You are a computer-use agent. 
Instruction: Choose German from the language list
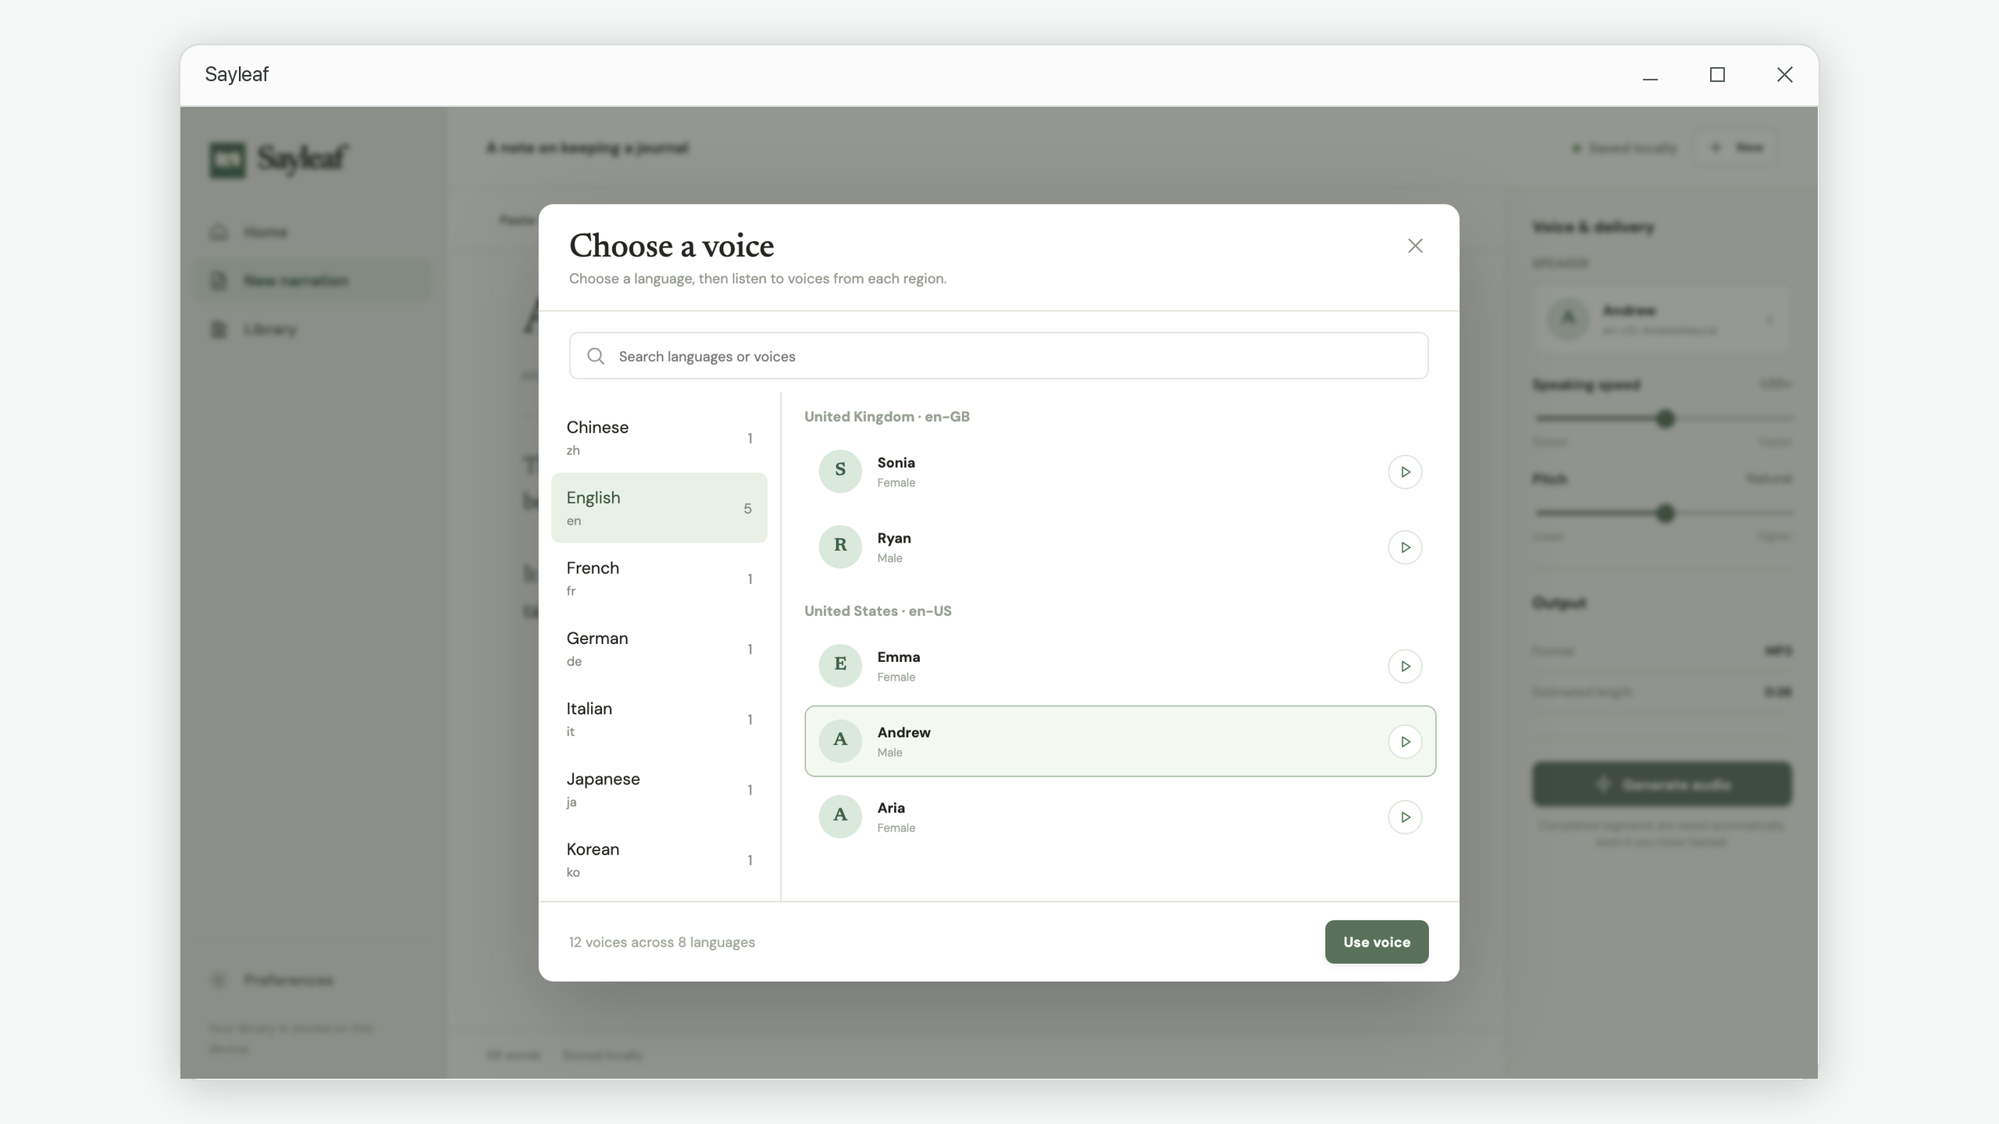[659, 649]
